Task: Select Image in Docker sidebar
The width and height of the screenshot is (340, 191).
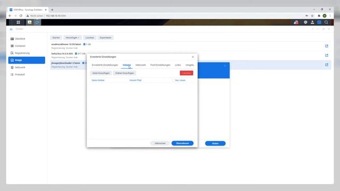Action: tap(27, 60)
